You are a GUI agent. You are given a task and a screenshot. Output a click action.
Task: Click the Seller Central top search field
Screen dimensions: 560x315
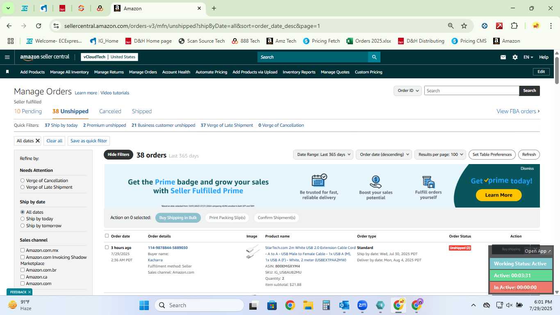click(x=312, y=57)
